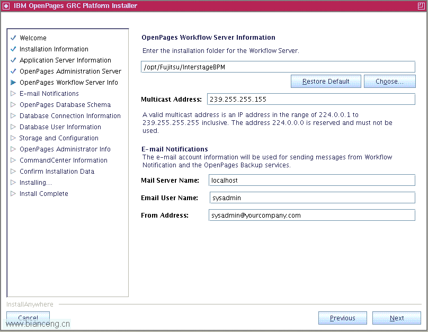The image size is (428, 332).
Task: Click the Multicast Address label
Action: pos(172,100)
